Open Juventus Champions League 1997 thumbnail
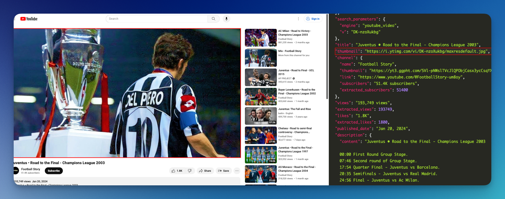Viewport: 505px width, 199px height. click(x=261, y=155)
